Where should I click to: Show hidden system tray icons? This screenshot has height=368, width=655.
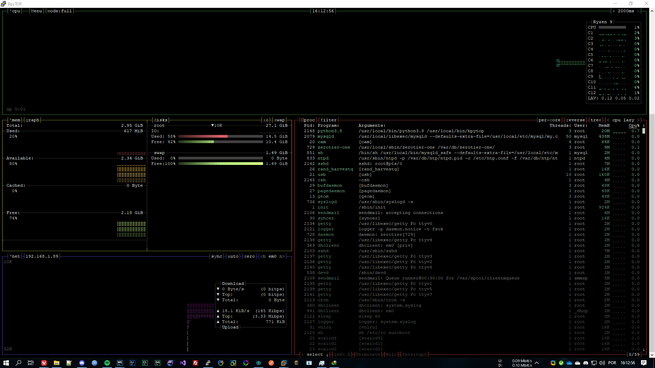tap(537, 363)
